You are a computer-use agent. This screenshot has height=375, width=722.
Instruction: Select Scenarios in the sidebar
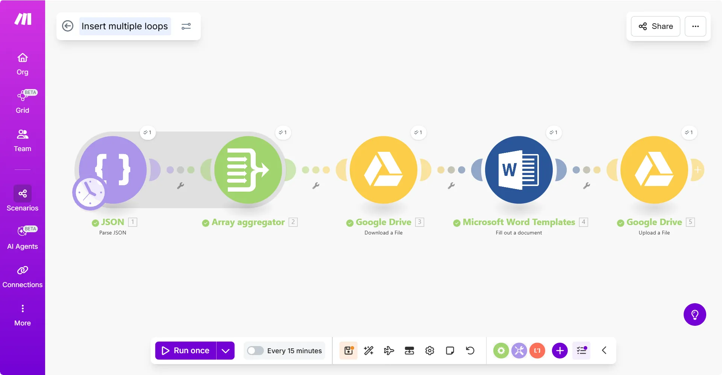pyautogui.click(x=23, y=198)
